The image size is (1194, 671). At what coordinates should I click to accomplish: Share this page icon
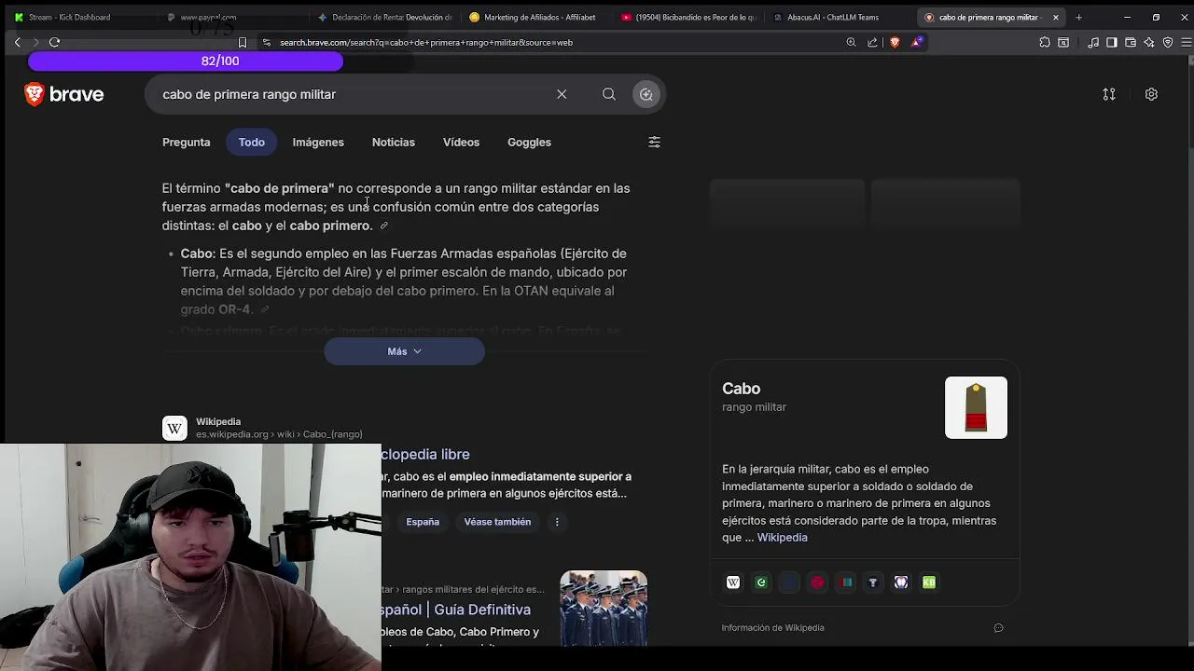[872, 42]
